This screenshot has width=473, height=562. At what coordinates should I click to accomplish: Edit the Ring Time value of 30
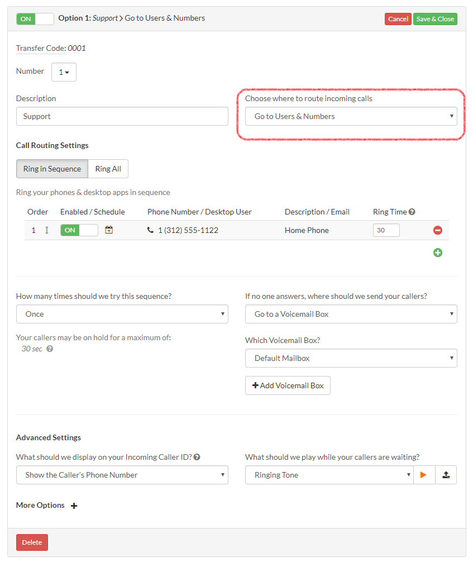tap(386, 230)
